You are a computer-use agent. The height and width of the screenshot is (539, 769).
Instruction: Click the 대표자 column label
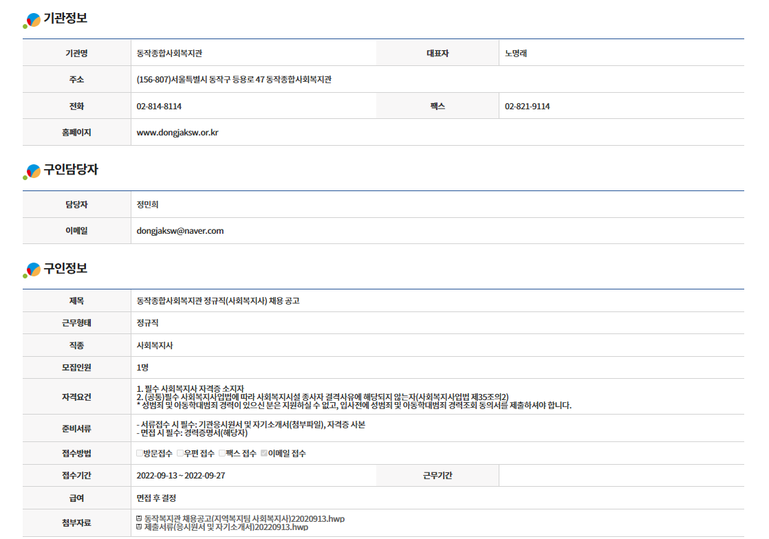pos(437,53)
